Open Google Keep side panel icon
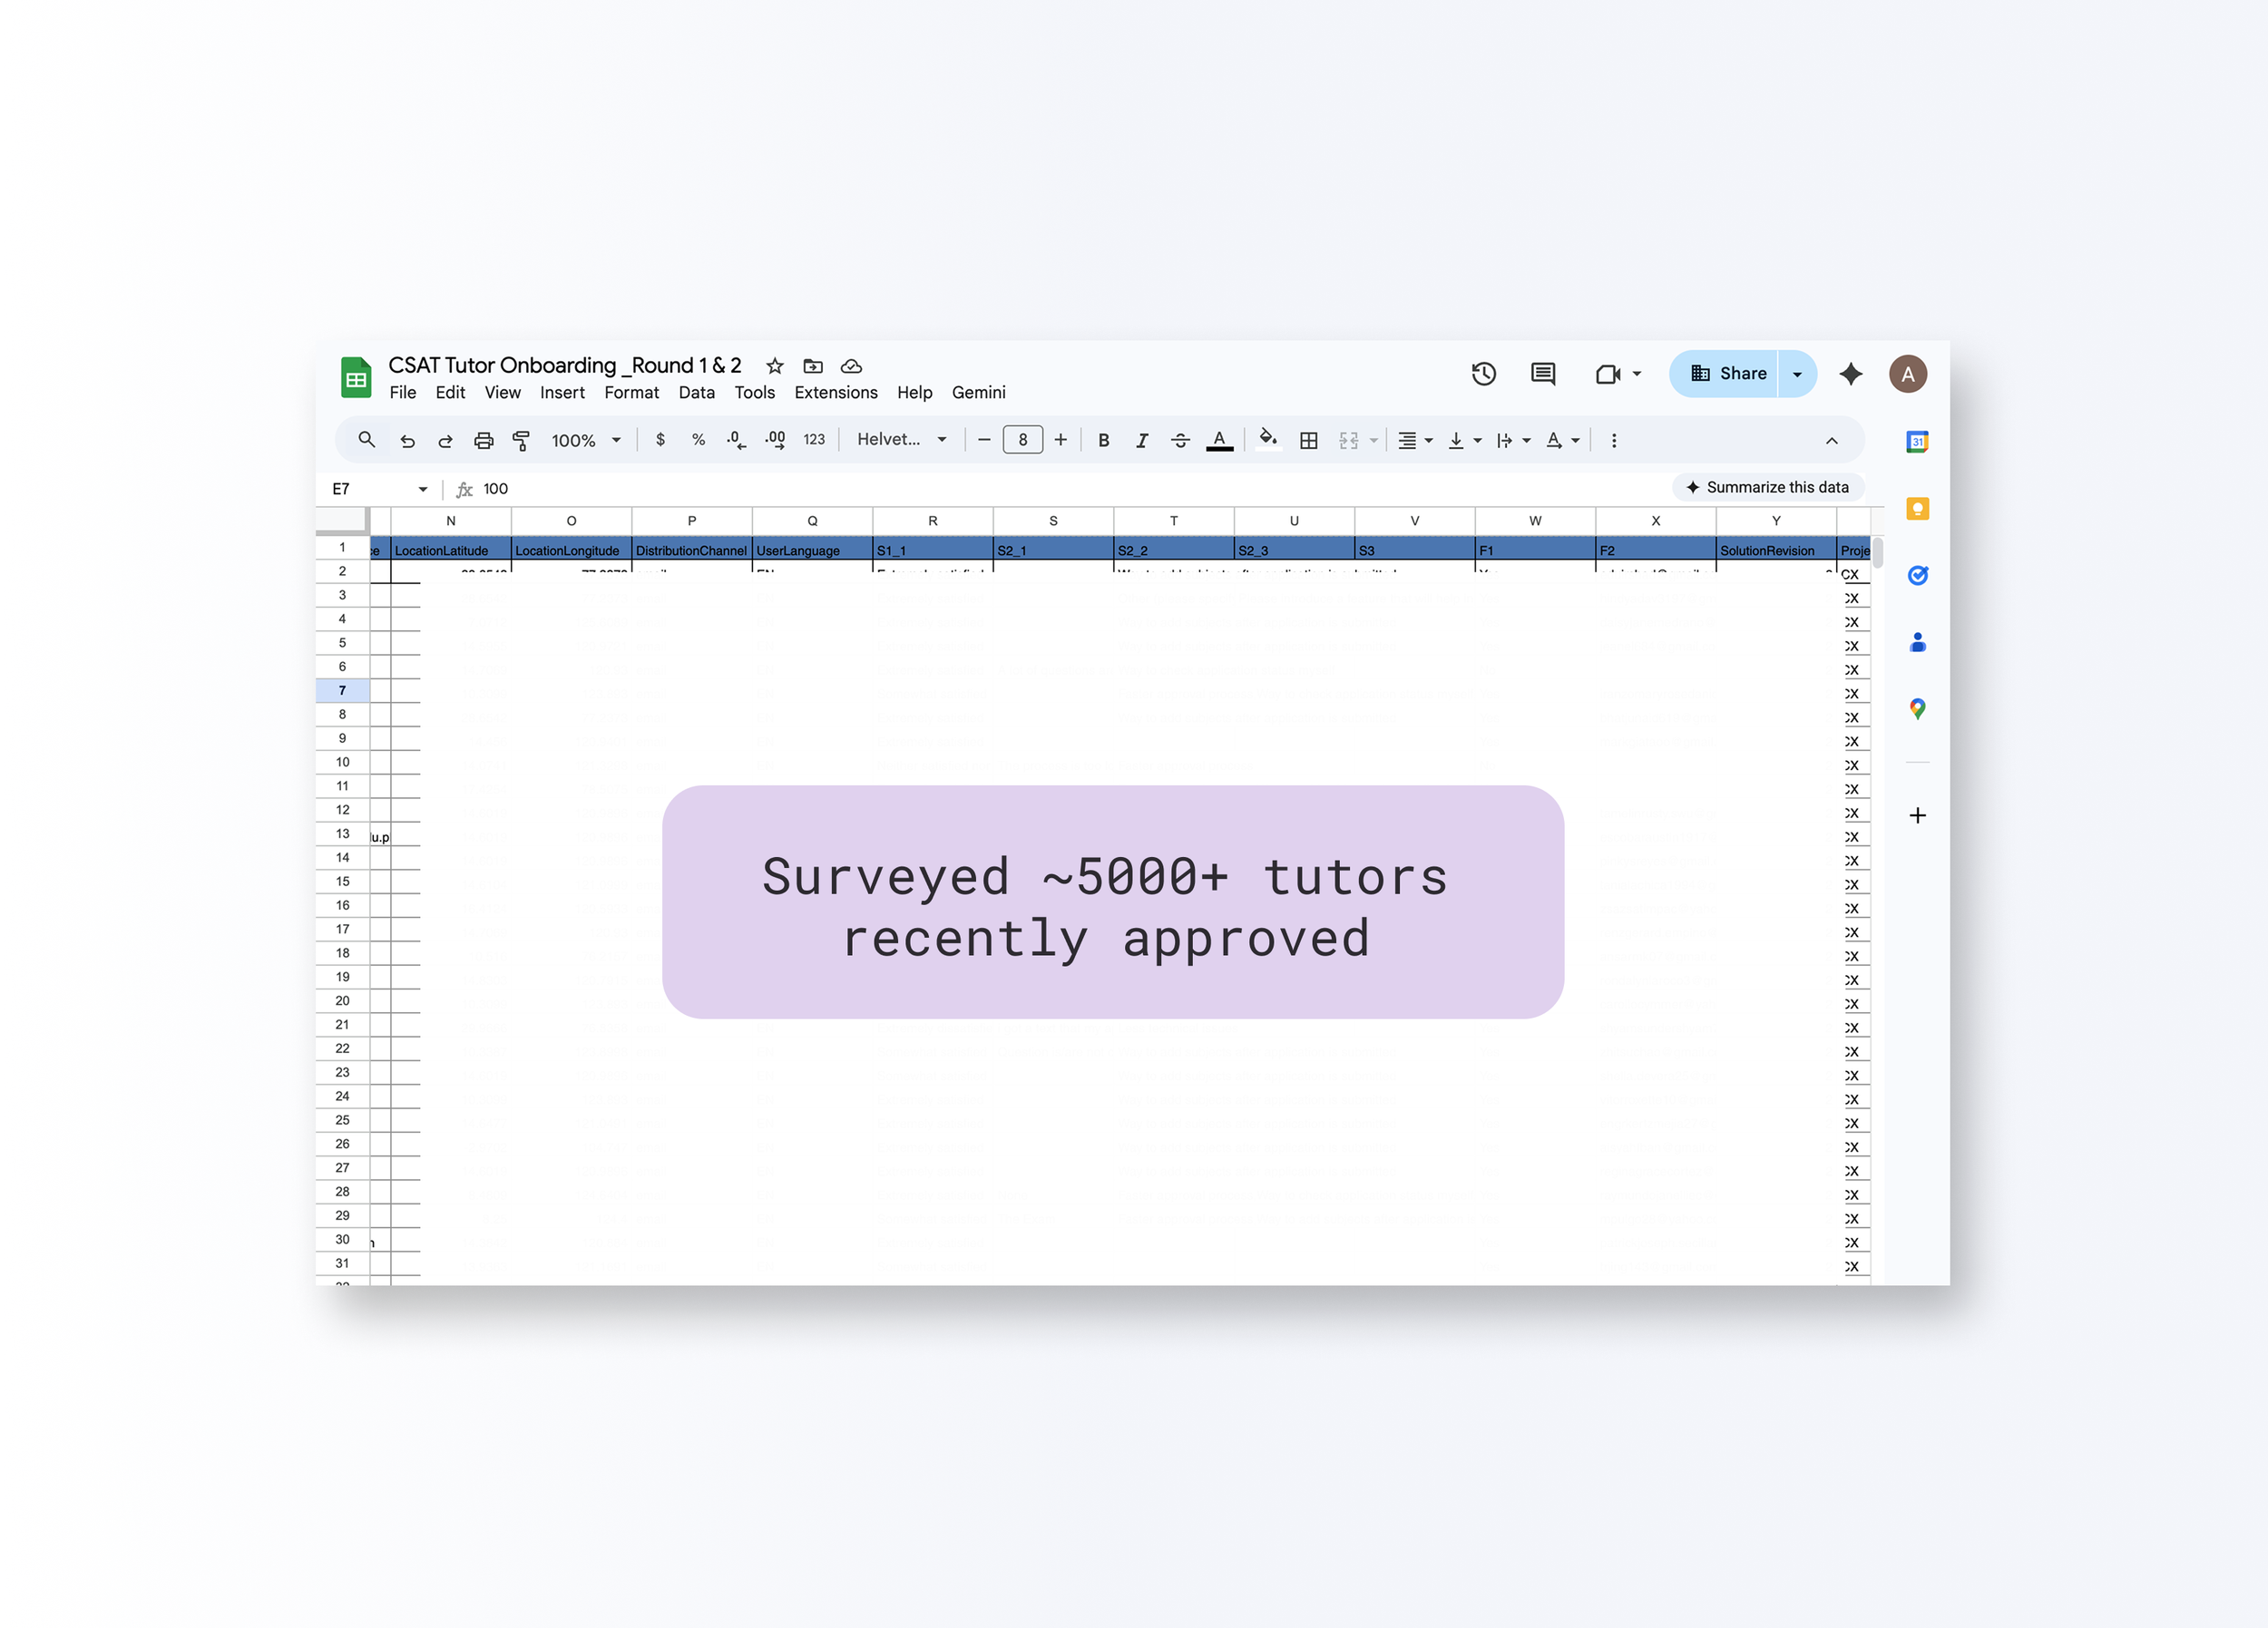Screen dimensions: 2268x1628 coord(1916,509)
